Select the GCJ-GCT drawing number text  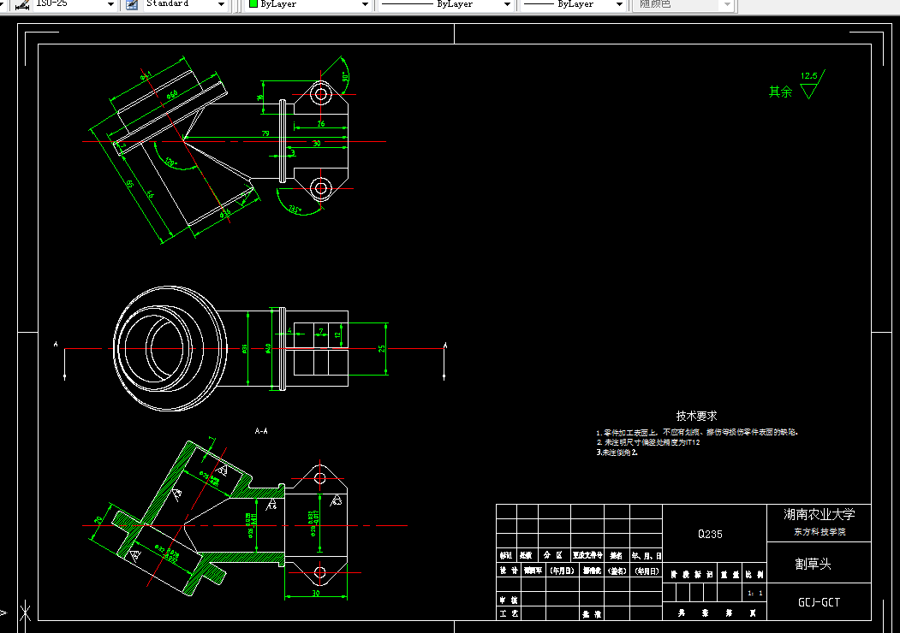click(x=819, y=602)
